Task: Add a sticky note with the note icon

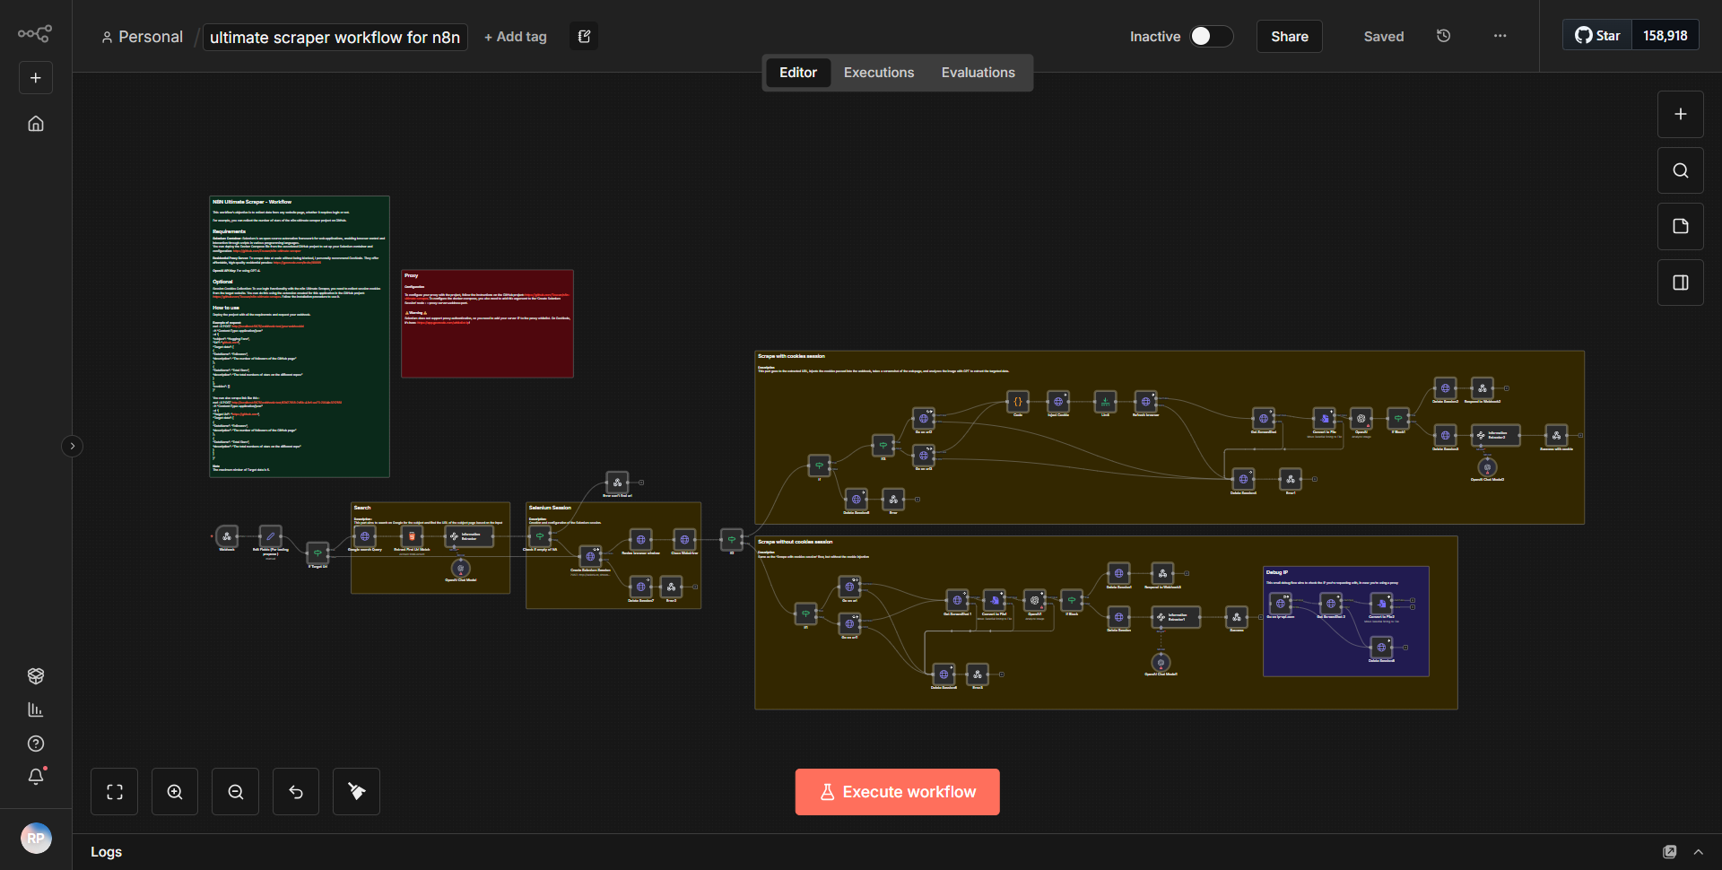Action: point(1680,226)
